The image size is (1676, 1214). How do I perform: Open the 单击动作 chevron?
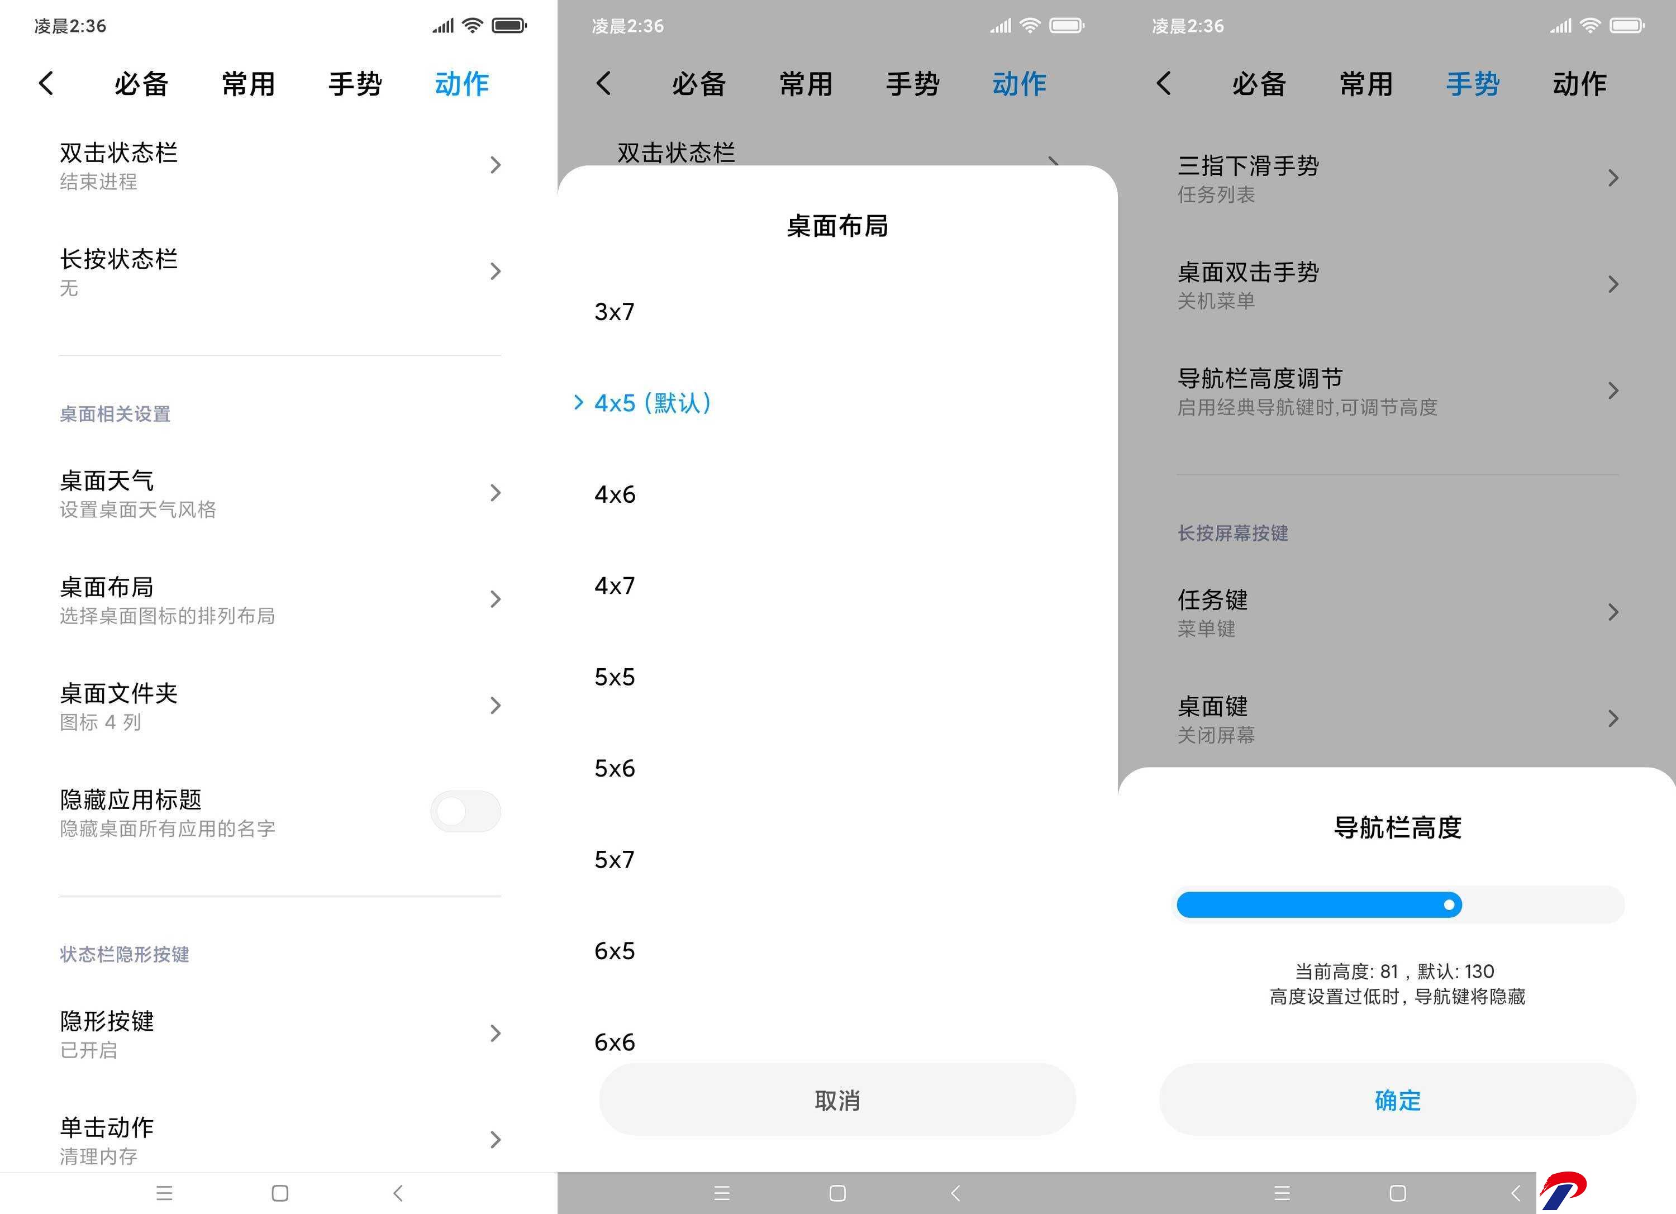coord(495,1139)
